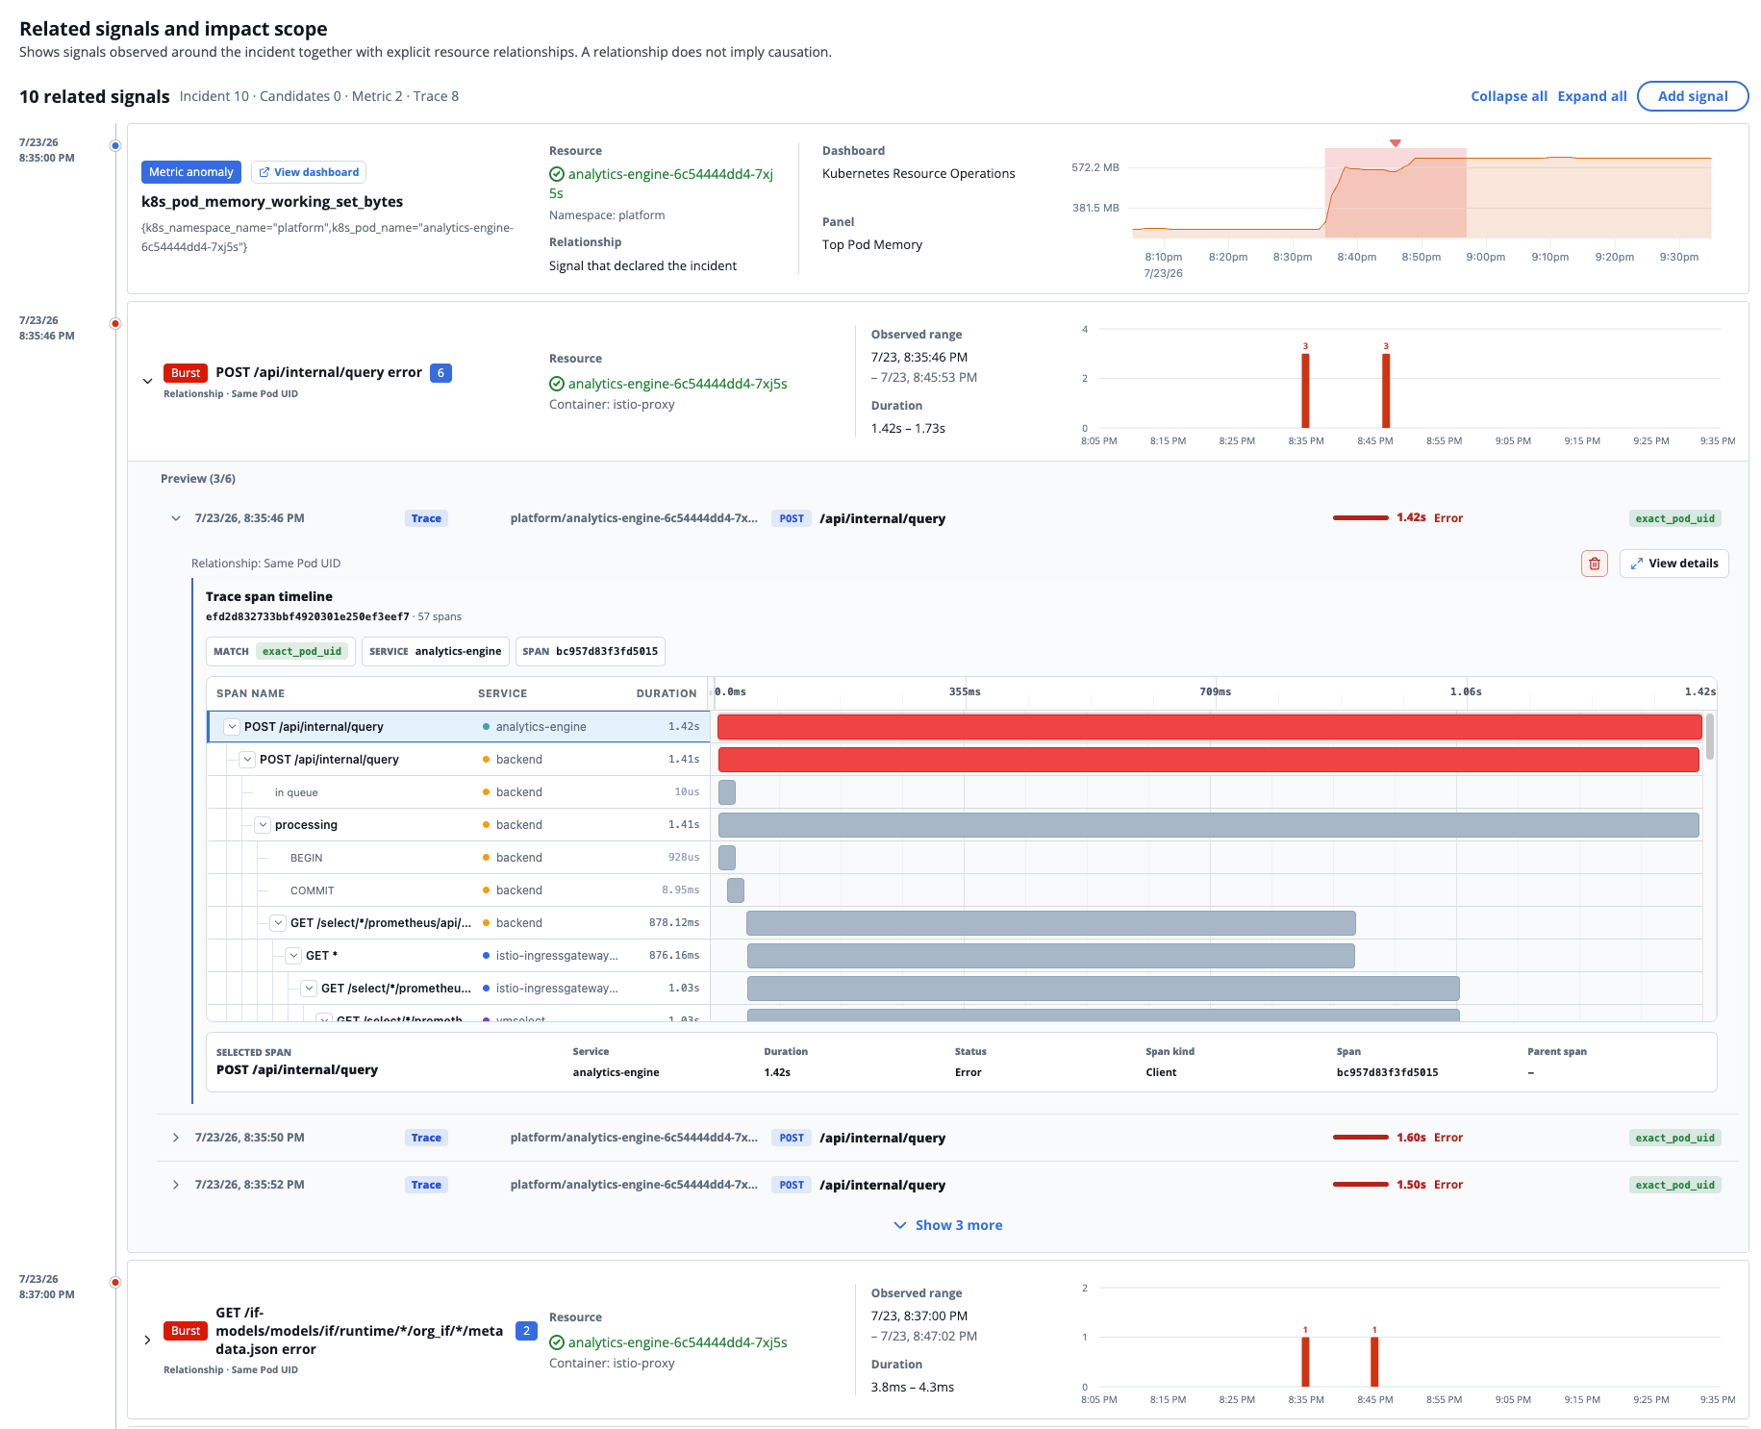Click the k8s_pod_memory_working_set_bytes metric title
1761x1429 pixels.
(x=272, y=202)
